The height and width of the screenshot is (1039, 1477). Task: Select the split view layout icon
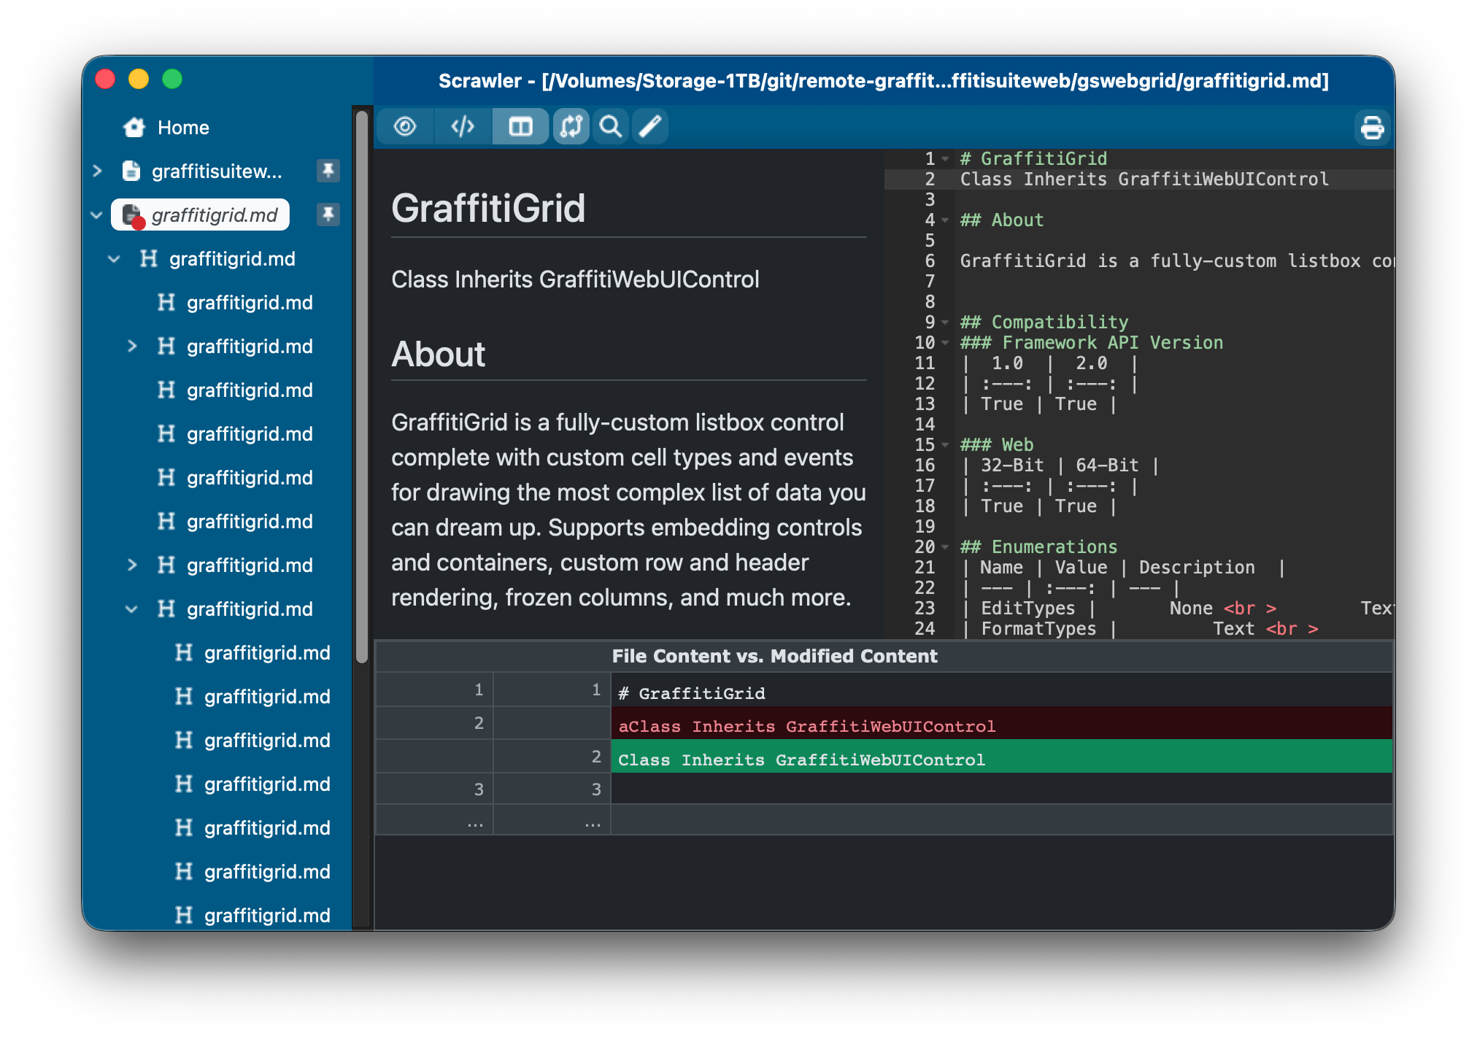click(520, 127)
